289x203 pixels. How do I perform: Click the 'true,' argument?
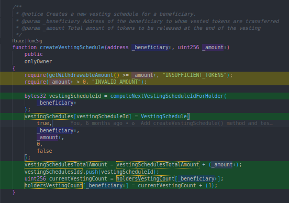click(44, 123)
